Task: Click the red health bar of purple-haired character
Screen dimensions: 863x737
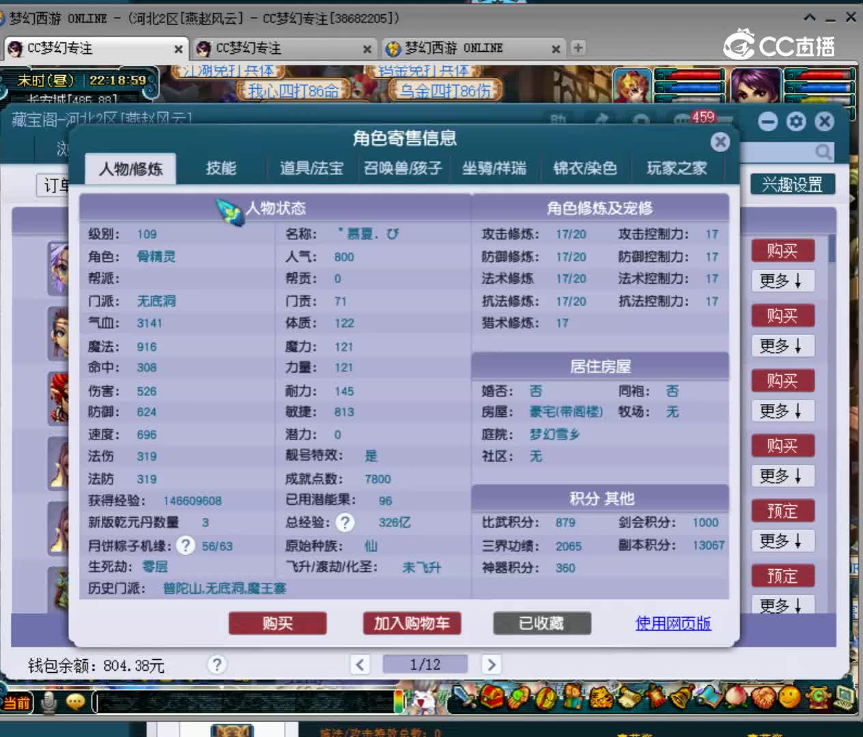Action: 820,74
